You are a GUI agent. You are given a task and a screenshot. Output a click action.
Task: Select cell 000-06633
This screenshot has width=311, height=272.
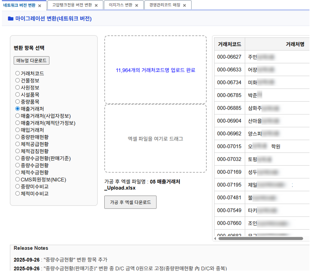229,70
